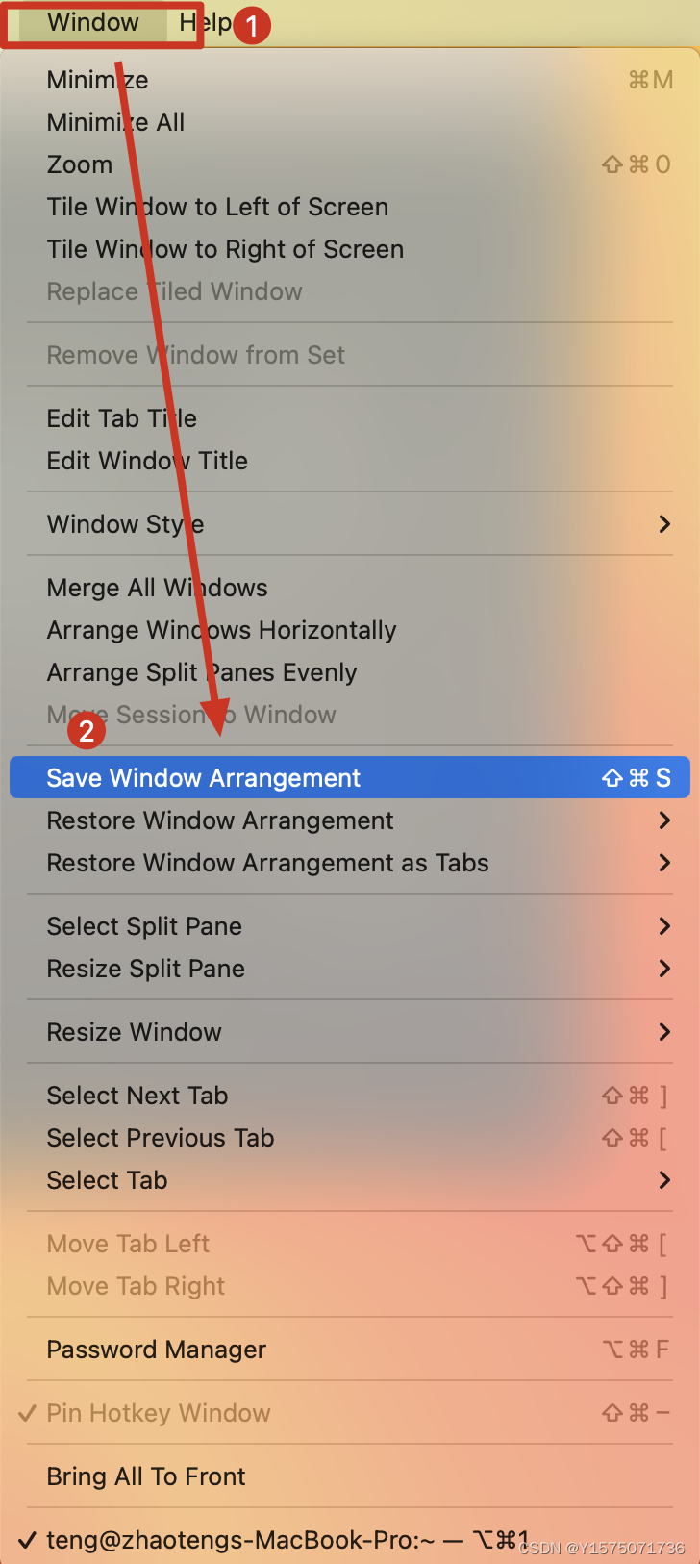
Task: Choose "Edit Tab Title"
Action: point(121,418)
